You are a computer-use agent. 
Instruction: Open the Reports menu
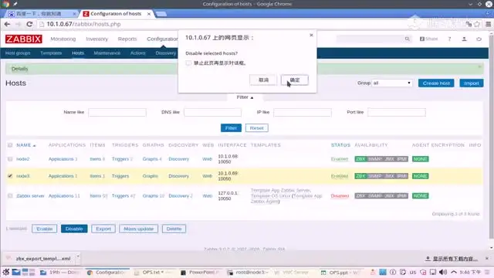pyautogui.click(x=127, y=39)
